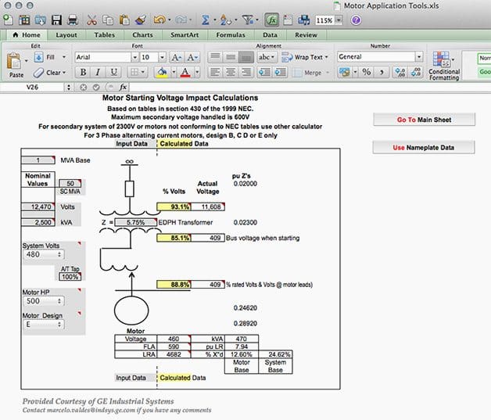The image size is (491, 420).
Task: Toggle Italic formatting
Action: 96,72
